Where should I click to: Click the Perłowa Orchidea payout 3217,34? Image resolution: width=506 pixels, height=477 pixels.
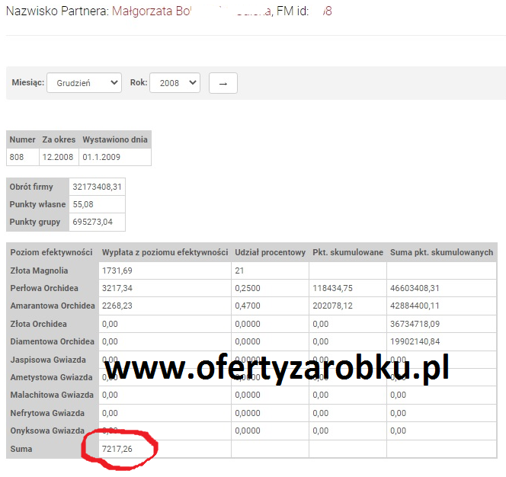coord(117,289)
